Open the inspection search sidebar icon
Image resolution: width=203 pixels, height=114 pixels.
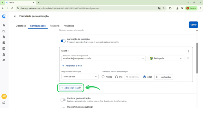pyautogui.click(x=4, y=31)
